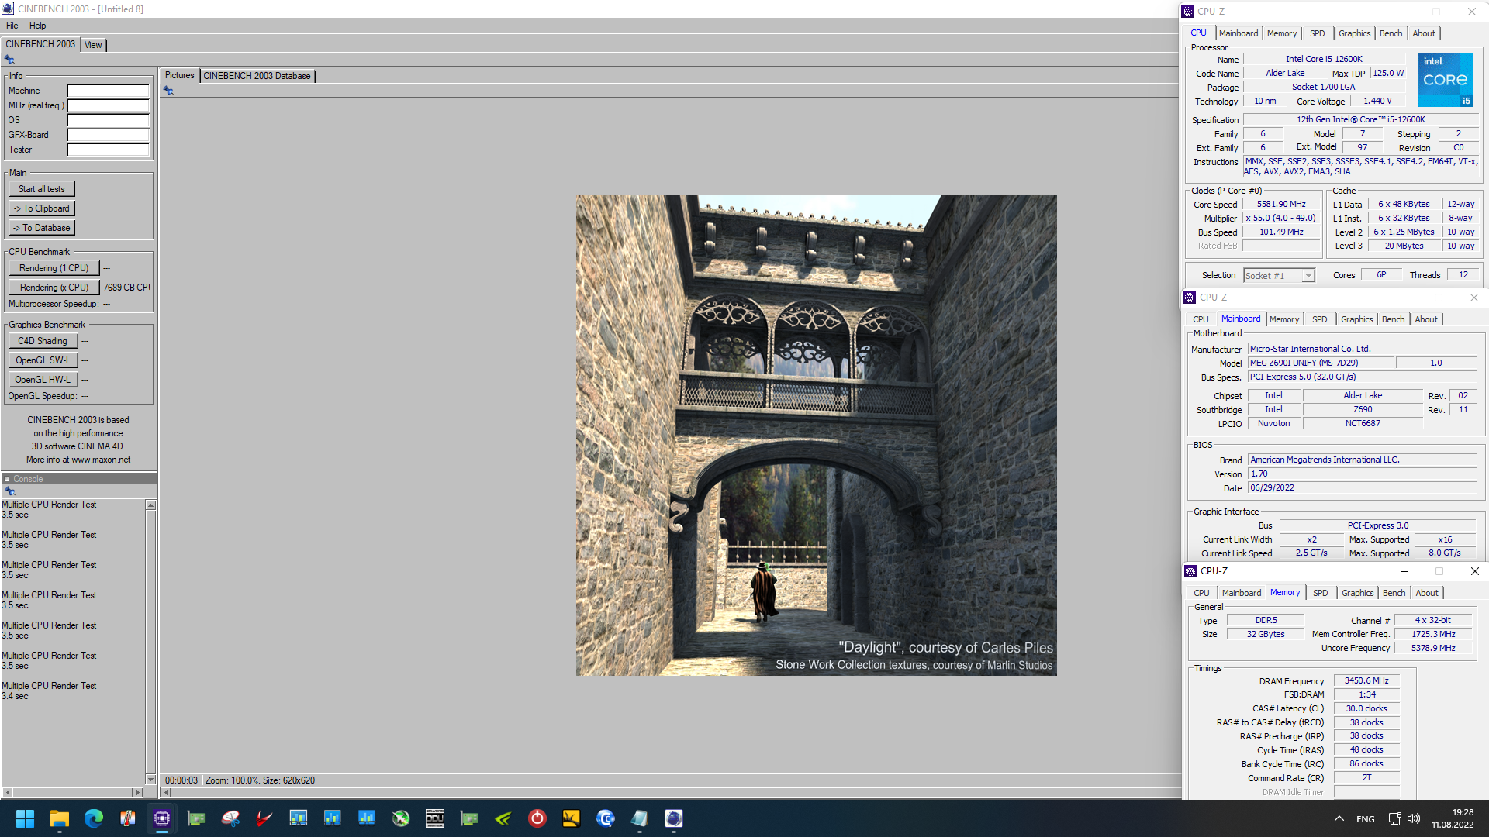Click the '7689 CB-CPU' result value
The width and height of the screenshot is (1489, 837).
tap(126, 288)
